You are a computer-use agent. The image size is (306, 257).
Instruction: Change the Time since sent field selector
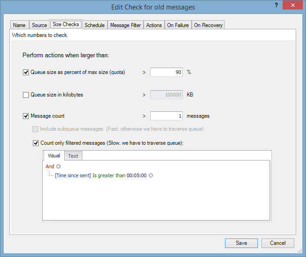click(x=73, y=175)
